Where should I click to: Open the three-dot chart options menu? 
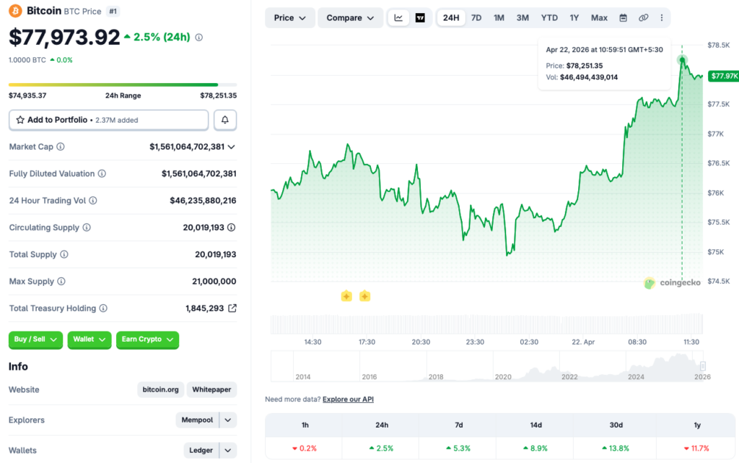662,18
